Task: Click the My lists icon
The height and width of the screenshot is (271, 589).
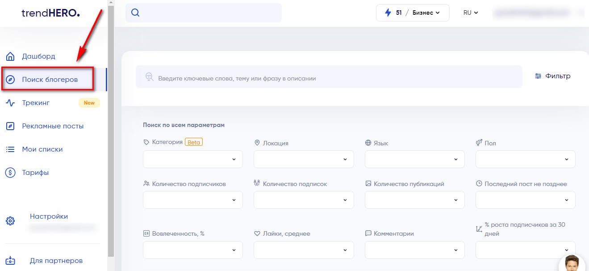Action: tap(10, 149)
